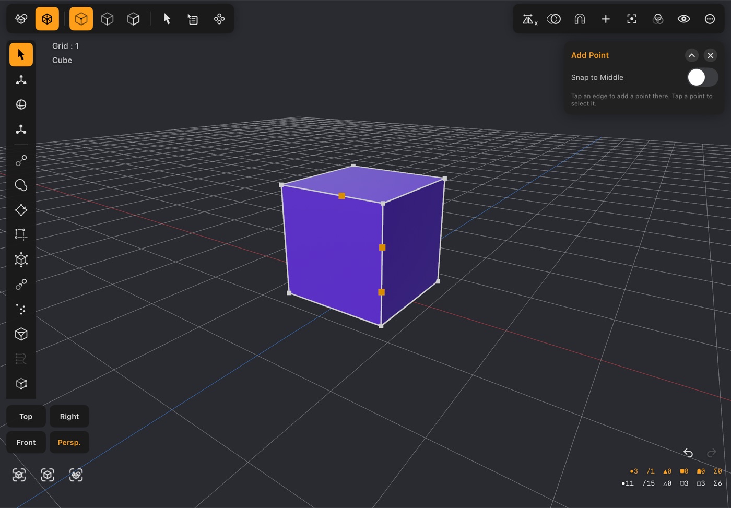Choose the lasso blob selection tool
Screen dimensions: 731x508
21,185
